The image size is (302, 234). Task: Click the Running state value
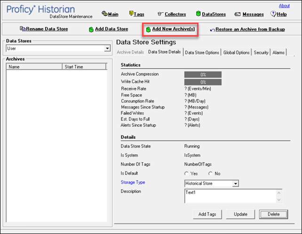tap(192, 146)
